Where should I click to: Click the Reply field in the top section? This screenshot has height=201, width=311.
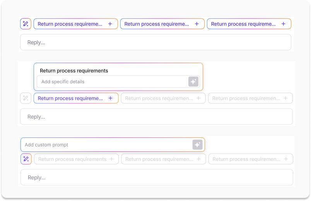coord(155,42)
